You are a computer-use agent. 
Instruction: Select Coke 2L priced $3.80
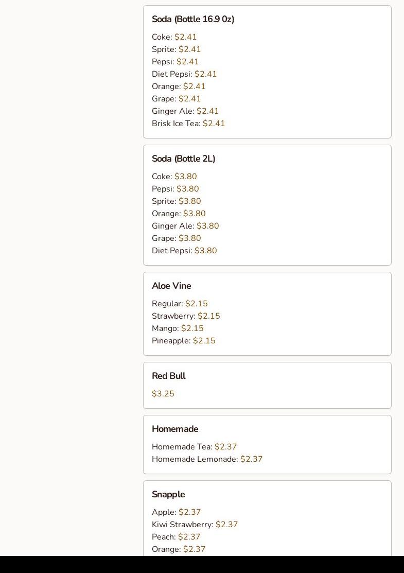tap(174, 177)
